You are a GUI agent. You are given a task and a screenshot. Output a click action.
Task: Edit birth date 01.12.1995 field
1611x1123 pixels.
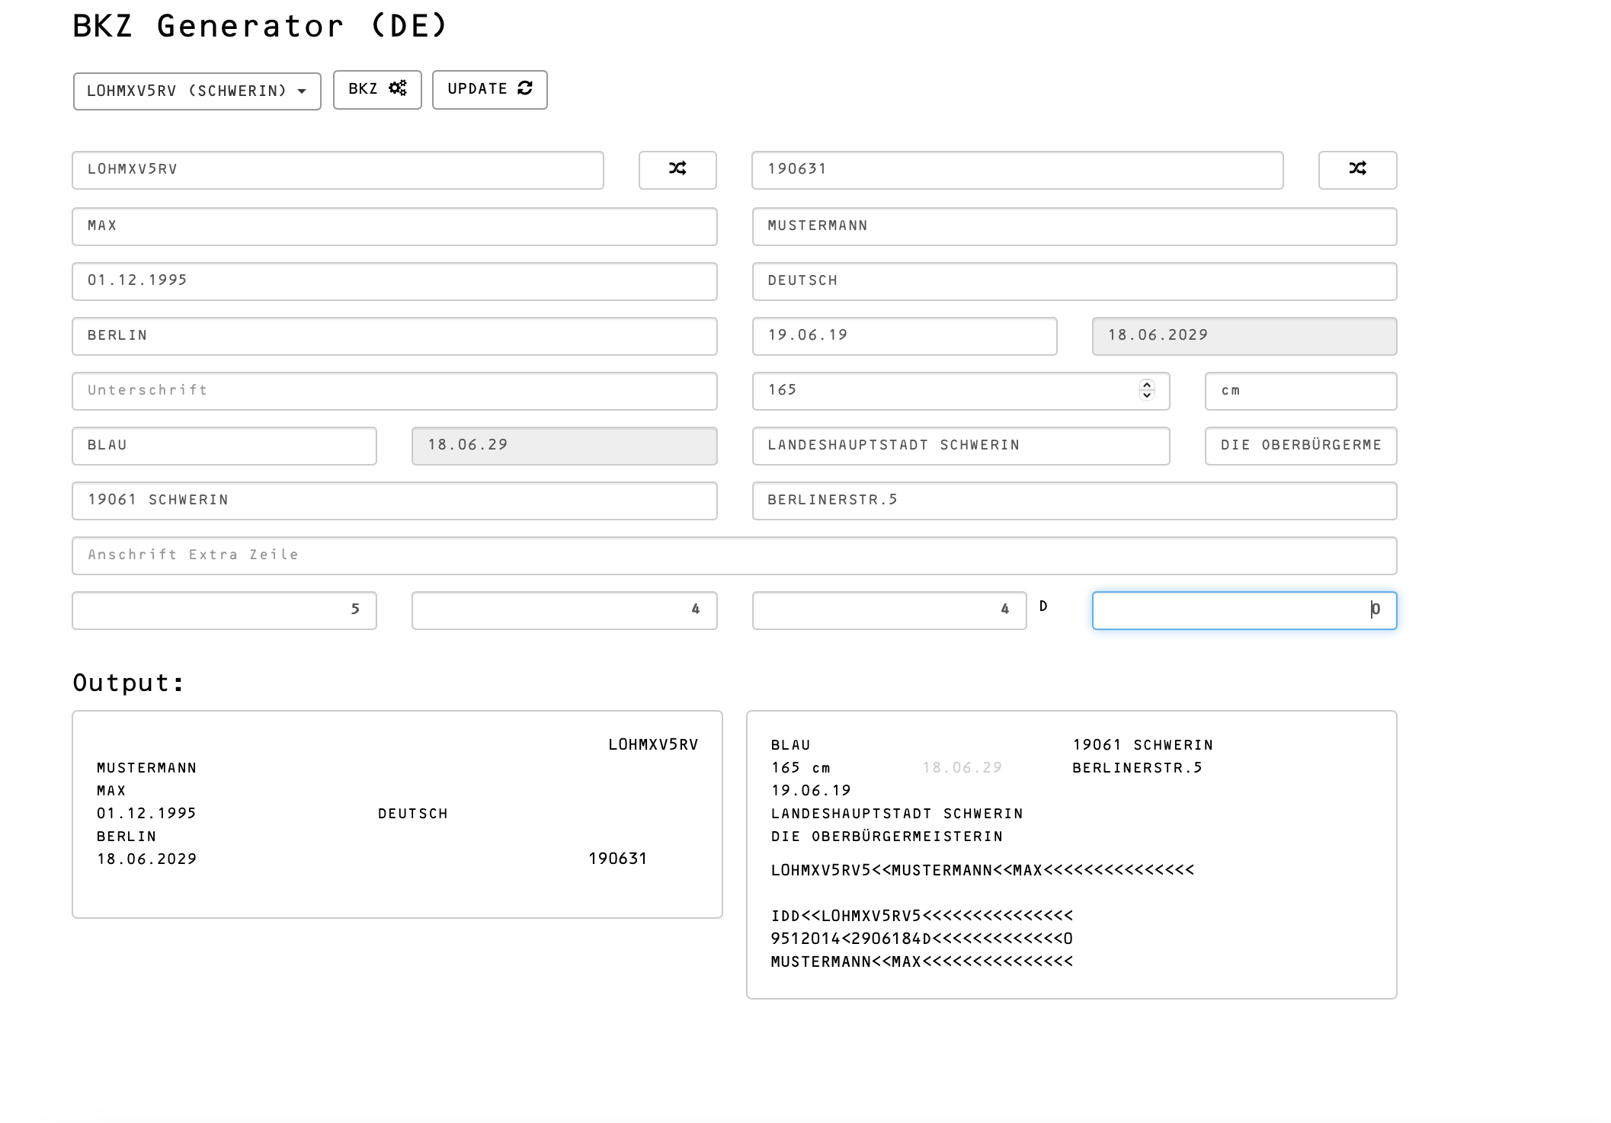click(395, 281)
